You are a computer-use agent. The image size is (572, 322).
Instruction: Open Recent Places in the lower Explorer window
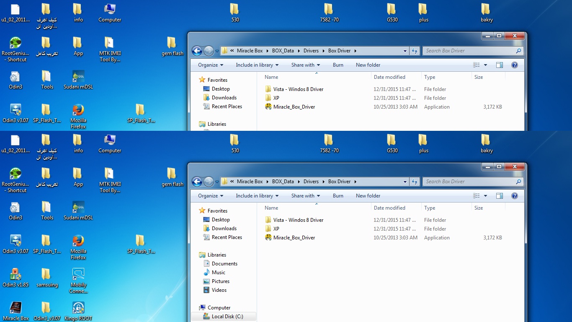click(223, 237)
